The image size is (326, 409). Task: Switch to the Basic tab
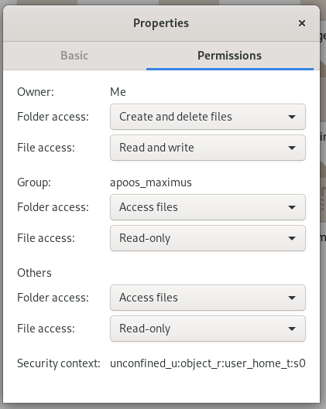click(x=74, y=56)
